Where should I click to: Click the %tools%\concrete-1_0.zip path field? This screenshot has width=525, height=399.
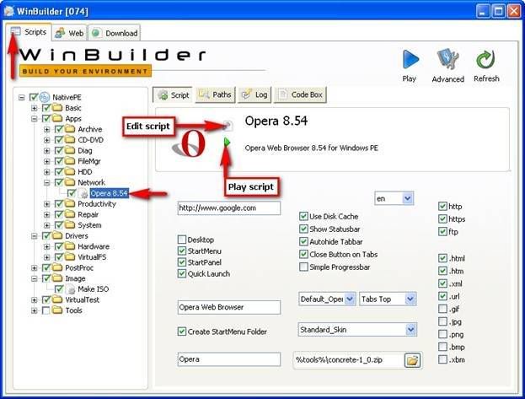pos(349,360)
